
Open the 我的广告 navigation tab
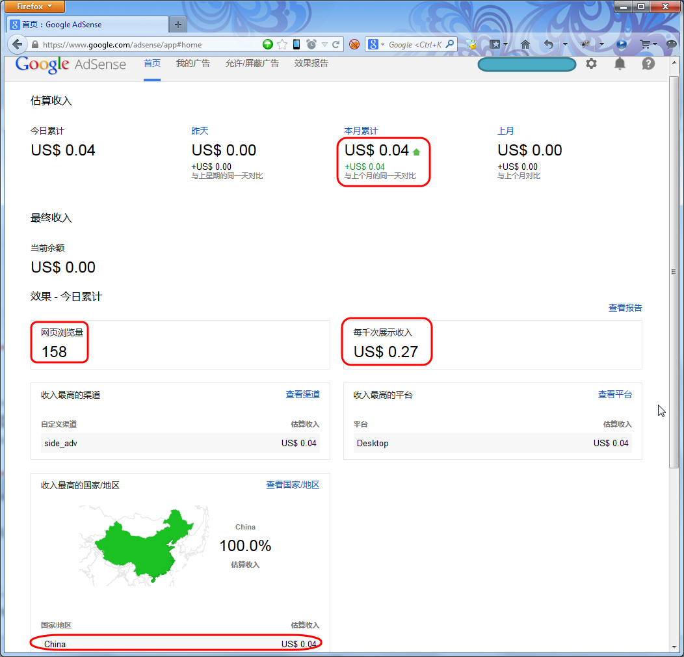point(193,64)
